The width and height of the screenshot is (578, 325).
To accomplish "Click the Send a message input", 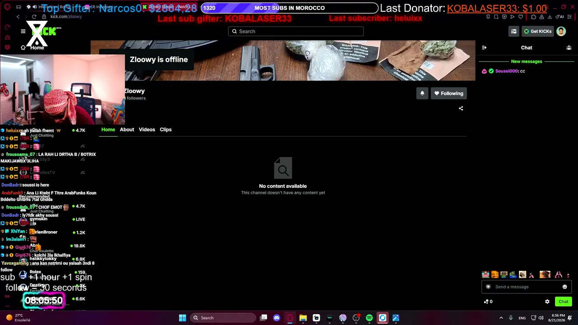I will (x=526, y=287).
